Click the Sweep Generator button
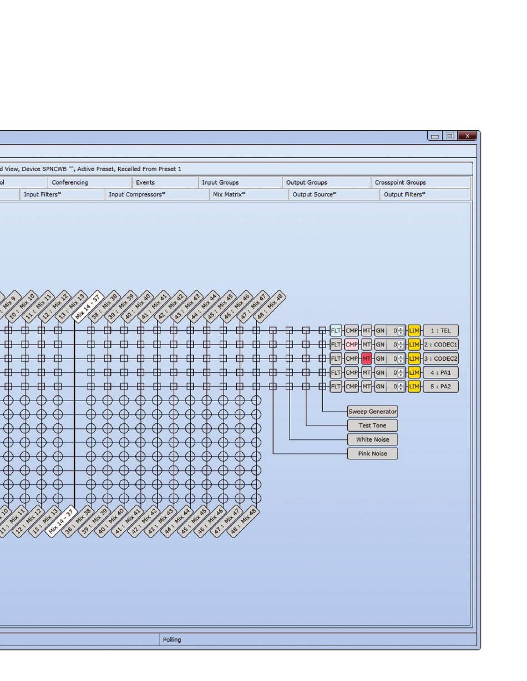Image resolution: width=527 pixels, height=681 pixels. (x=372, y=412)
